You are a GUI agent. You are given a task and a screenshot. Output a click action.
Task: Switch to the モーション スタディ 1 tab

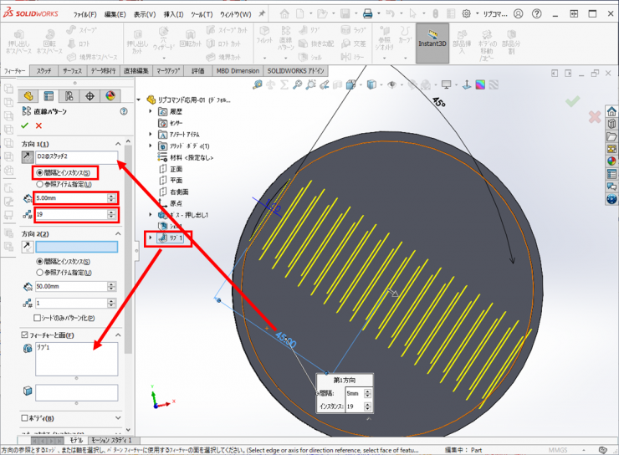[x=113, y=439]
